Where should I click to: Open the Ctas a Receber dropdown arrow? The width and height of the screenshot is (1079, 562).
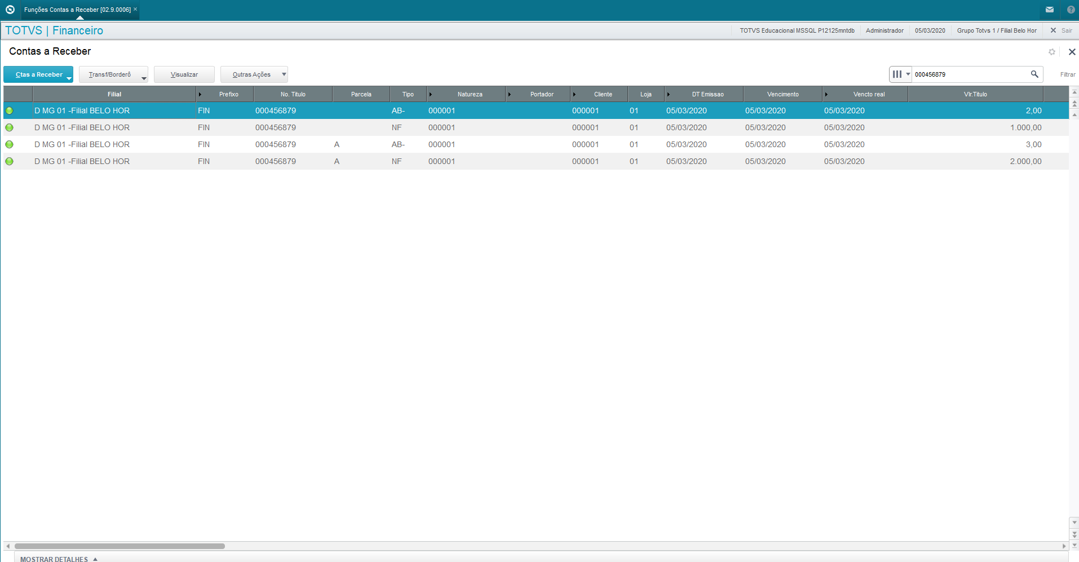click(69, 78)
